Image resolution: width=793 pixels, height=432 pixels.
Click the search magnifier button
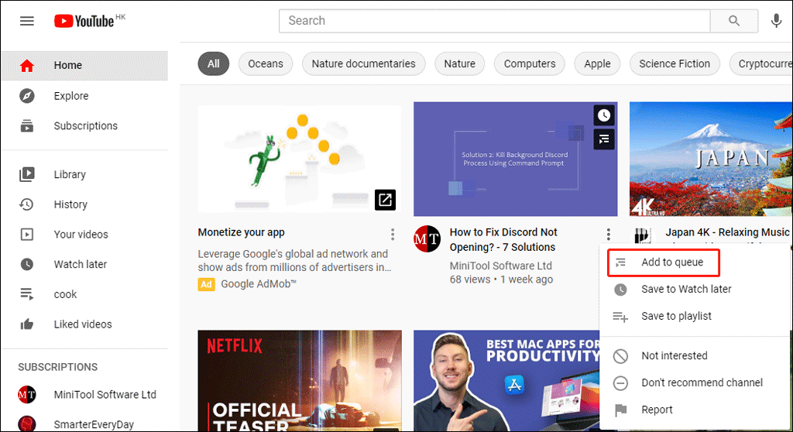pos(734,21)
